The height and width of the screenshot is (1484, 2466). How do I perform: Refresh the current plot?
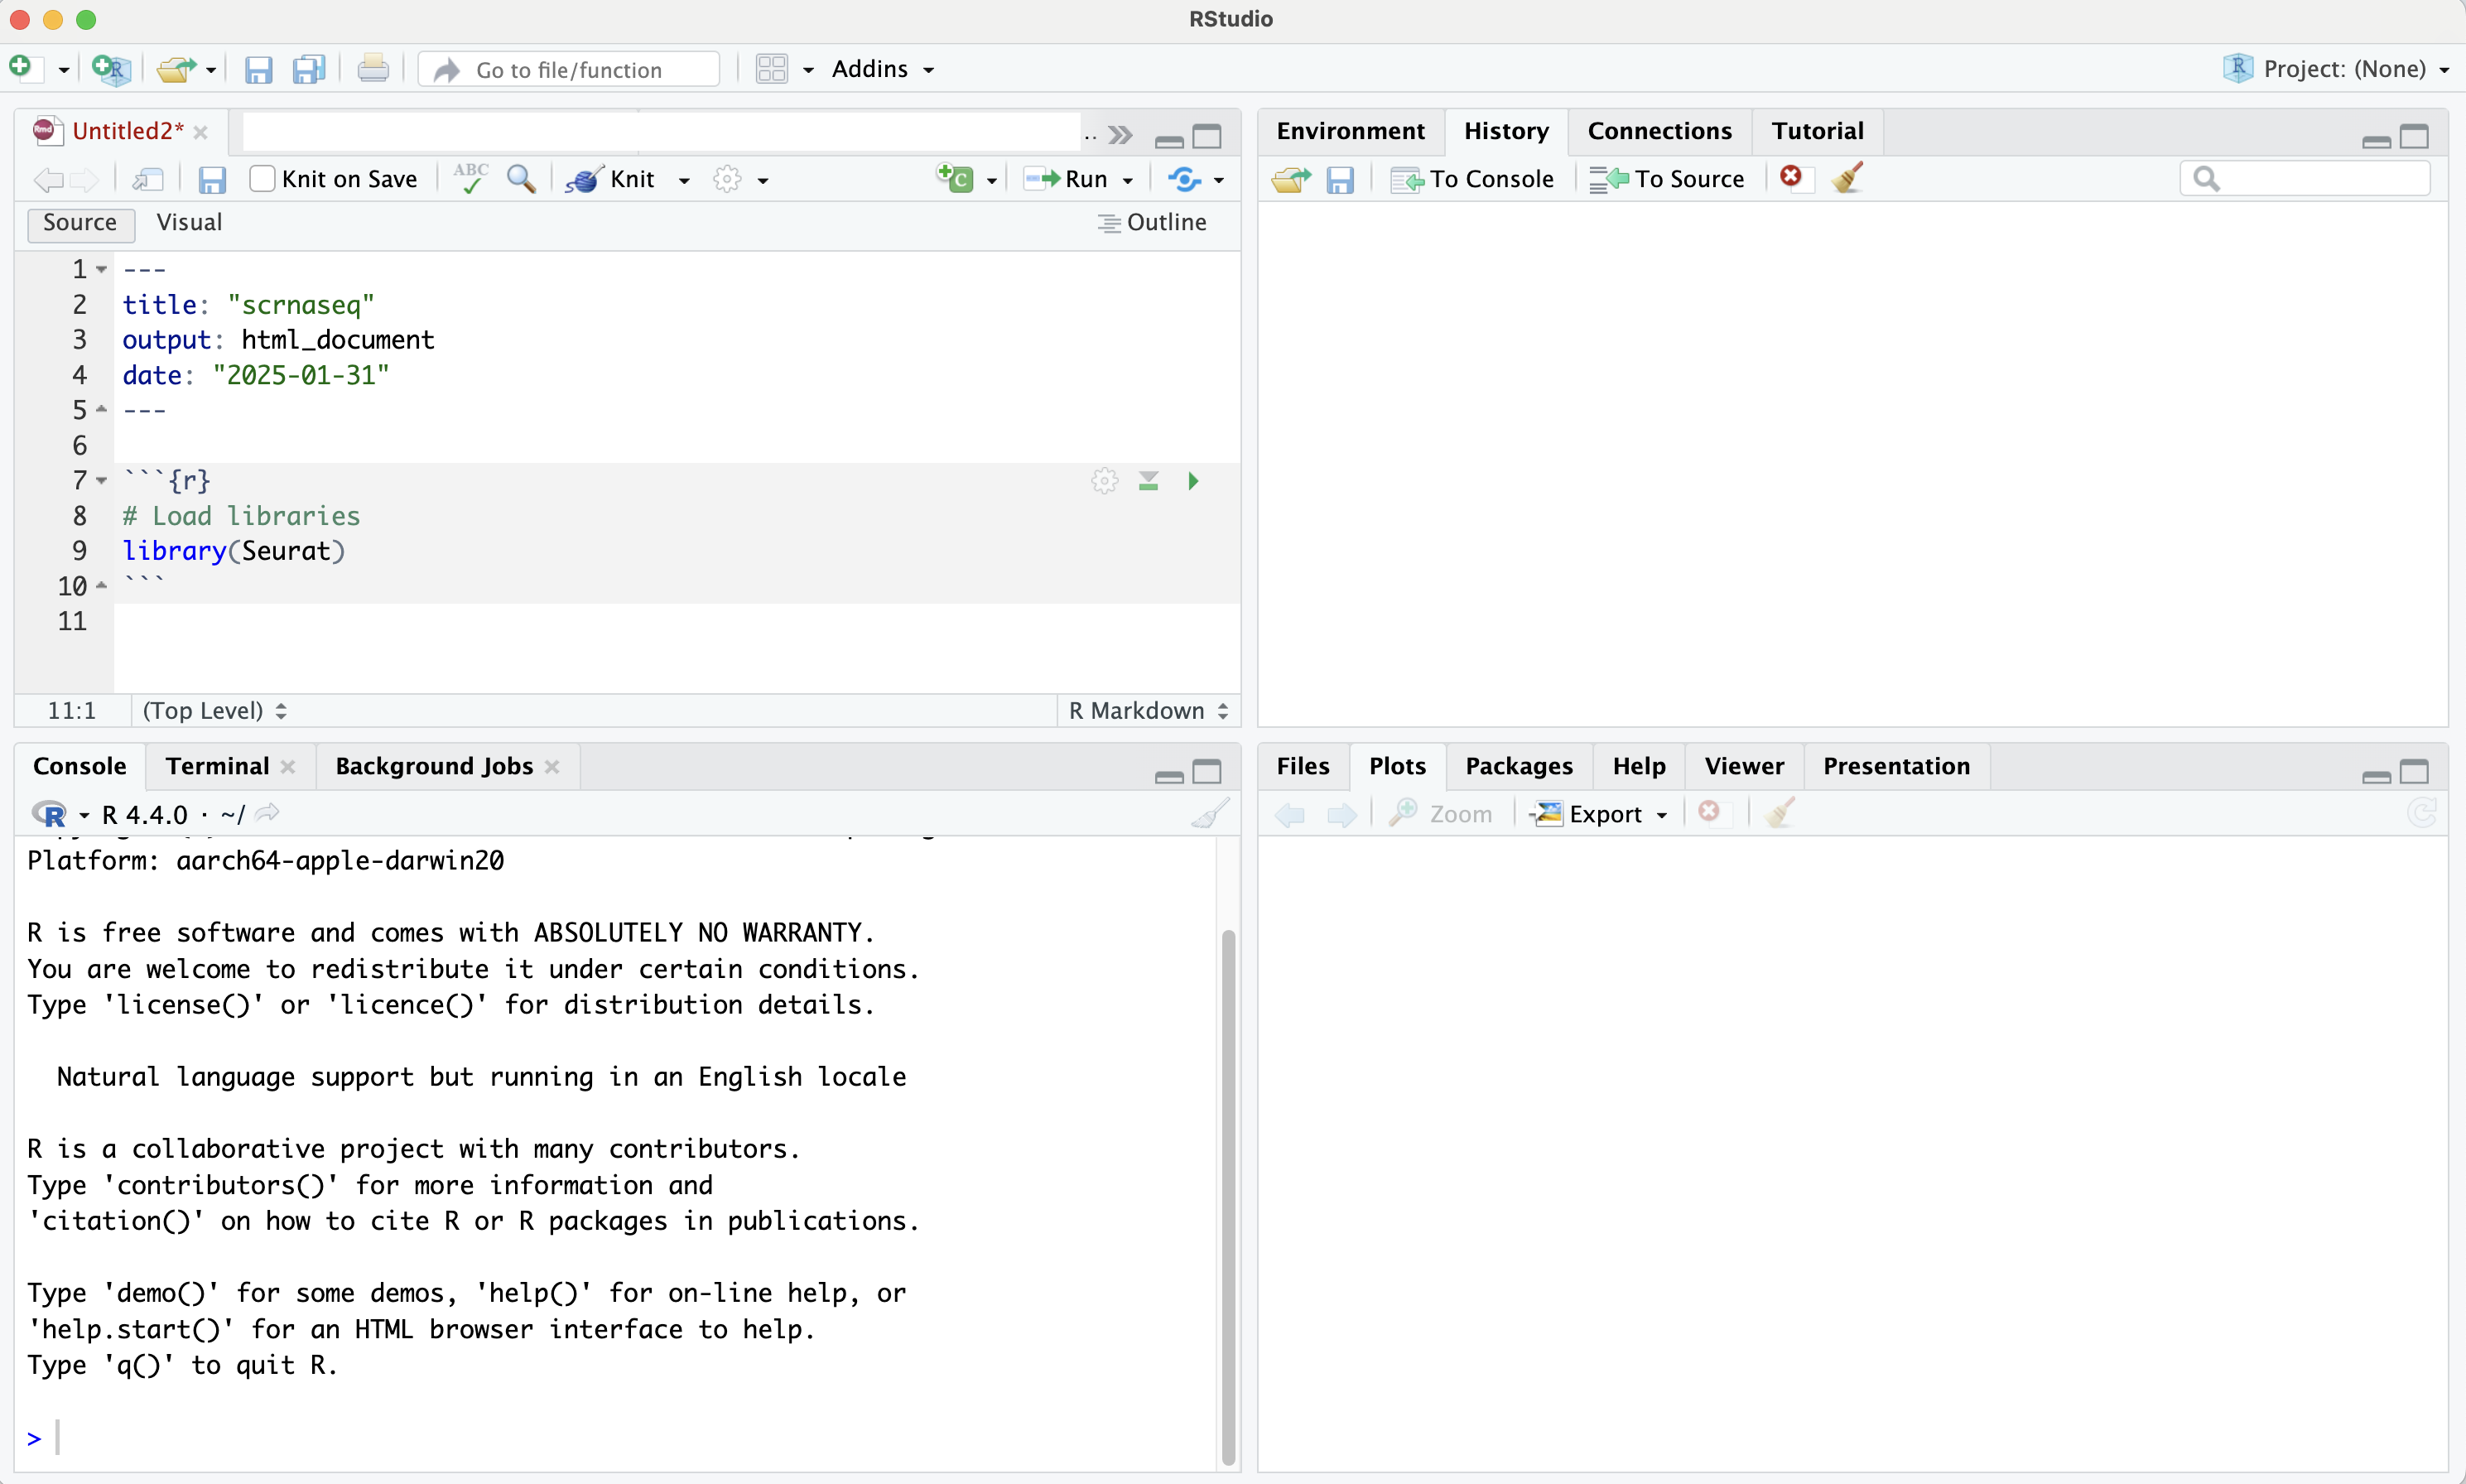2421,813
